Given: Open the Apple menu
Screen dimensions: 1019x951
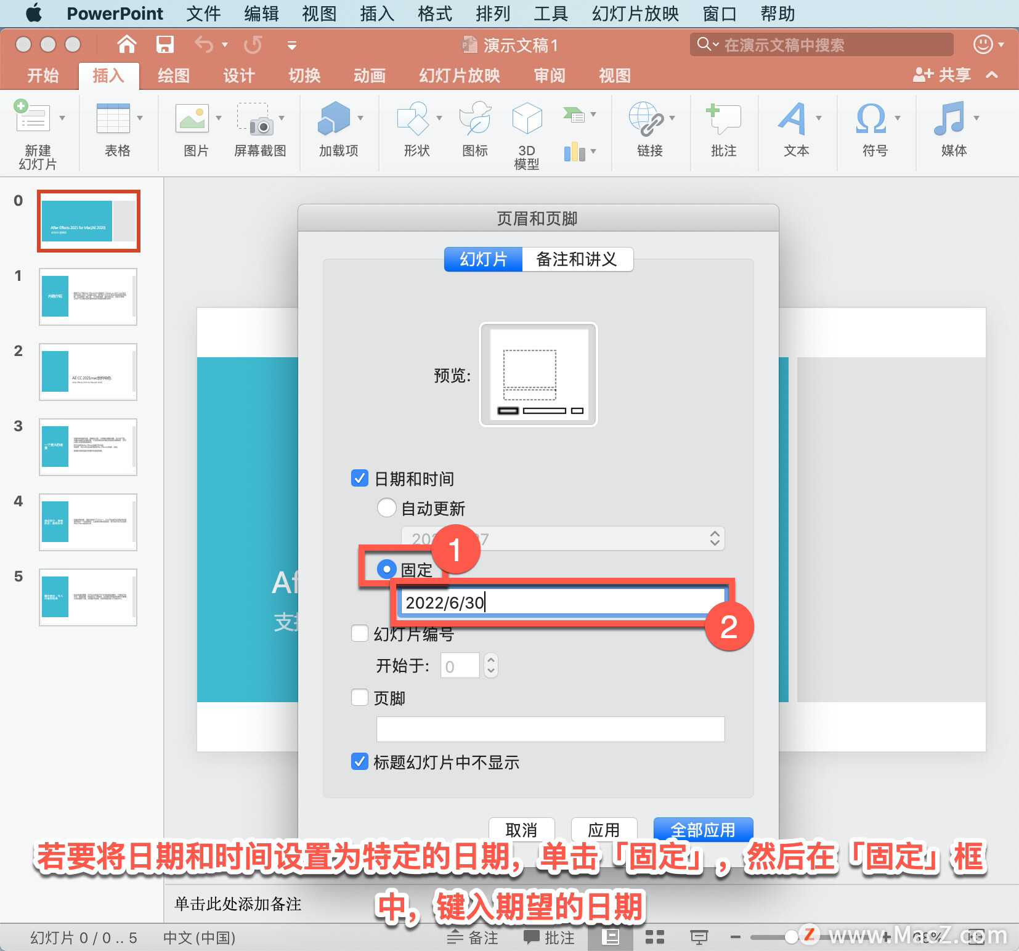Looking at the screenshot, I should (35, 13).
